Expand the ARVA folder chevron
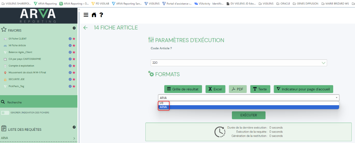 pos(74,138)
